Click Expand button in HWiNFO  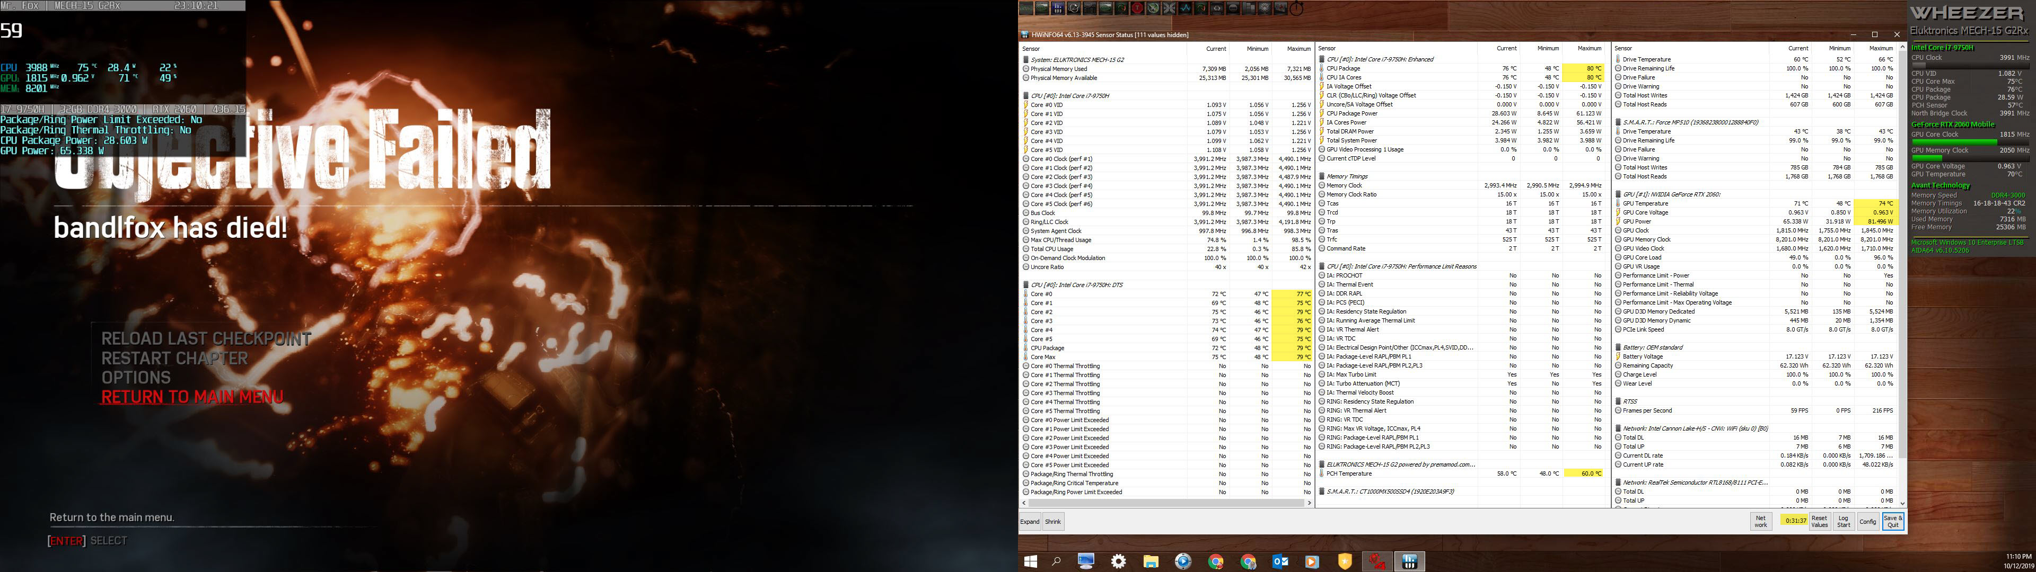[1030, 522]
